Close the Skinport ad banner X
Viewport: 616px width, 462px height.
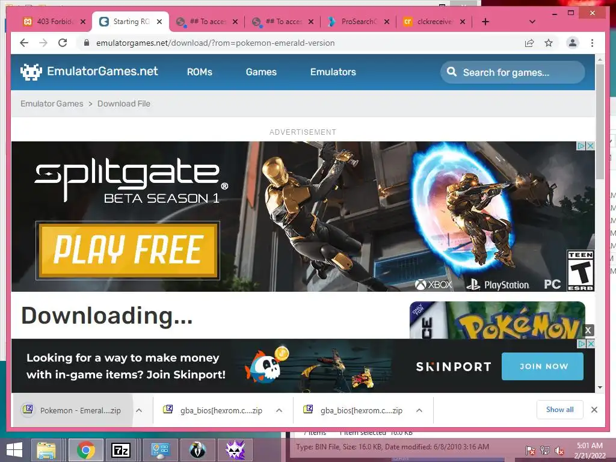pos(591,343)
